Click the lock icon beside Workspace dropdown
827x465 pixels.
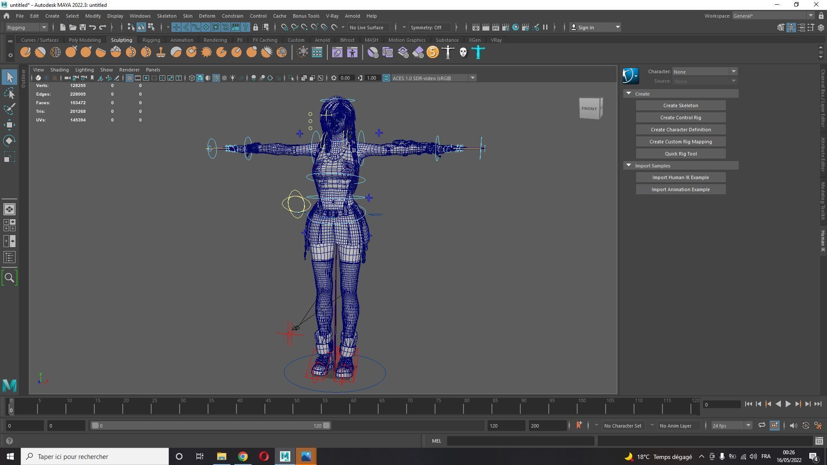[821, 16]
